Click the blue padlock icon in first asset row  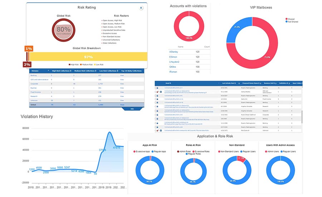click(x=158, y=87)
